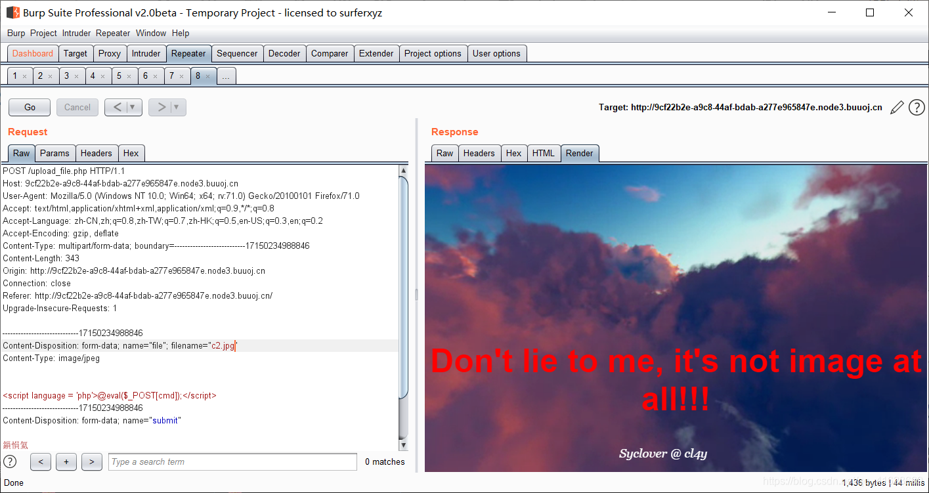Select the response HTML tab
The width and height of the screenshot is (929, 493).
(543, 153)
